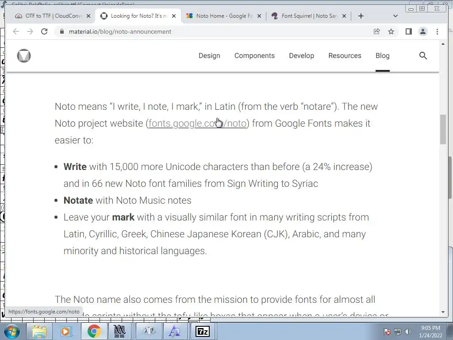
Task: Open the font editor A taskbar icon
Action: [175, 331]
